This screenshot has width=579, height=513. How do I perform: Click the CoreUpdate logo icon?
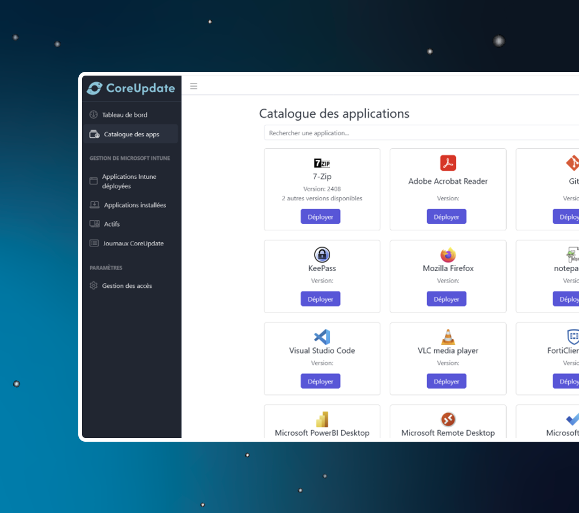click(94, 88)
